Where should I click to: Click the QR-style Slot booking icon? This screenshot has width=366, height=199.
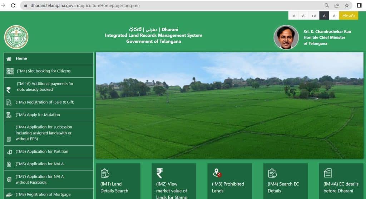[10, 71]
